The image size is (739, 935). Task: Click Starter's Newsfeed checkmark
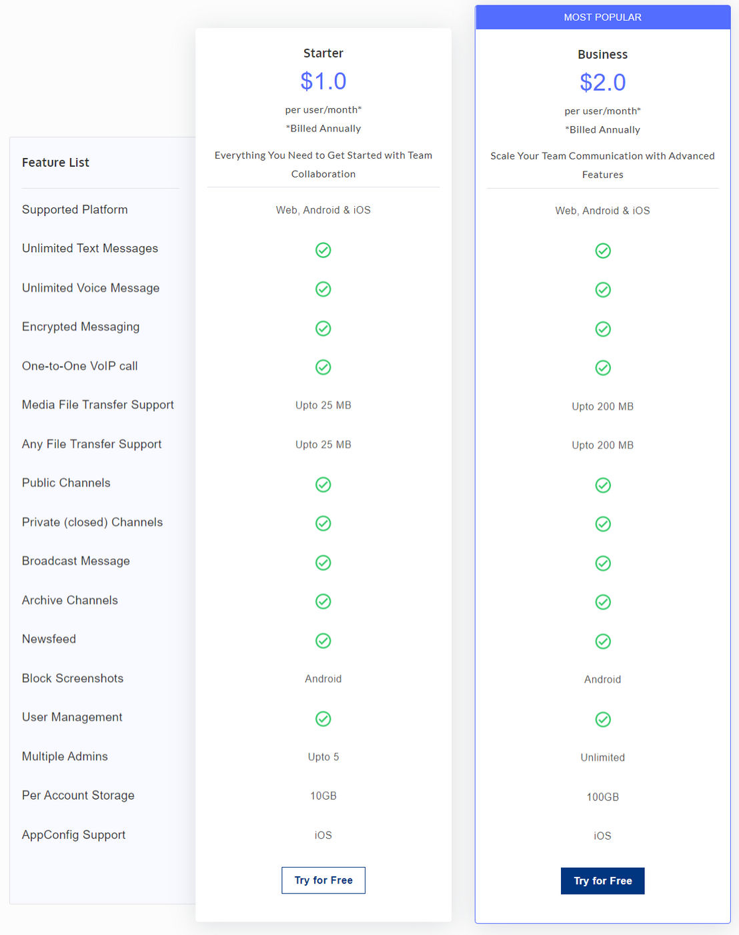pos(323,640)
